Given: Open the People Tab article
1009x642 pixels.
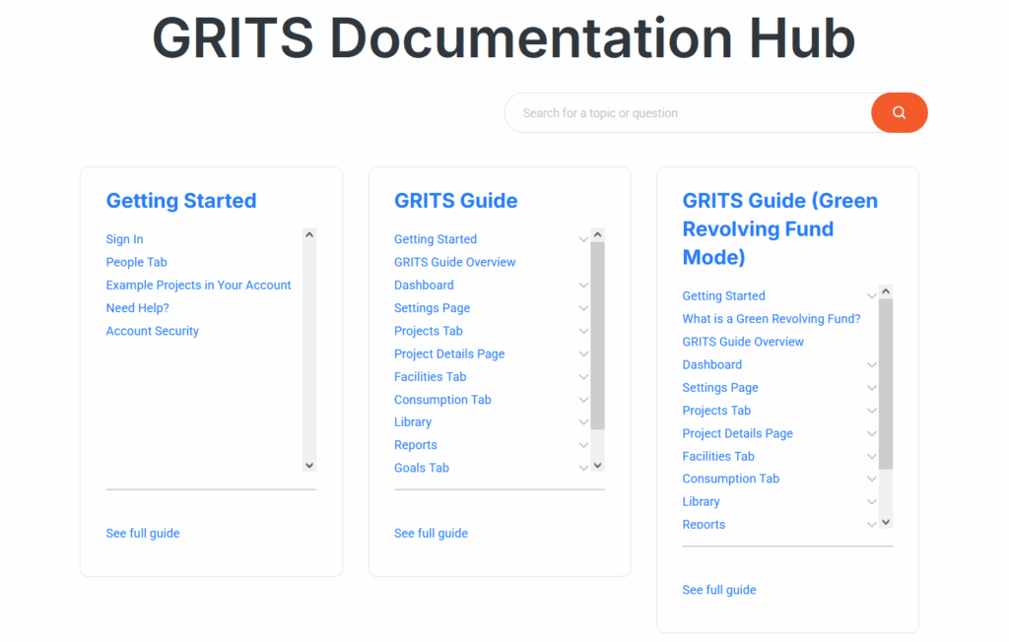Looking at the screenshot, I should [x=136, y=262].
